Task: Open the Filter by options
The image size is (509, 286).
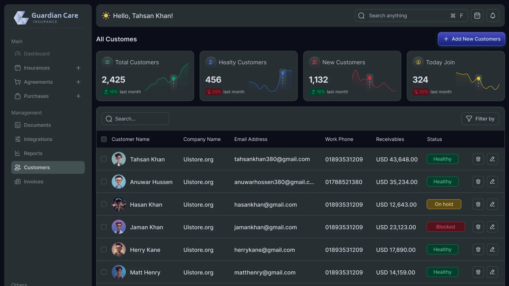Action: (480, 118)
